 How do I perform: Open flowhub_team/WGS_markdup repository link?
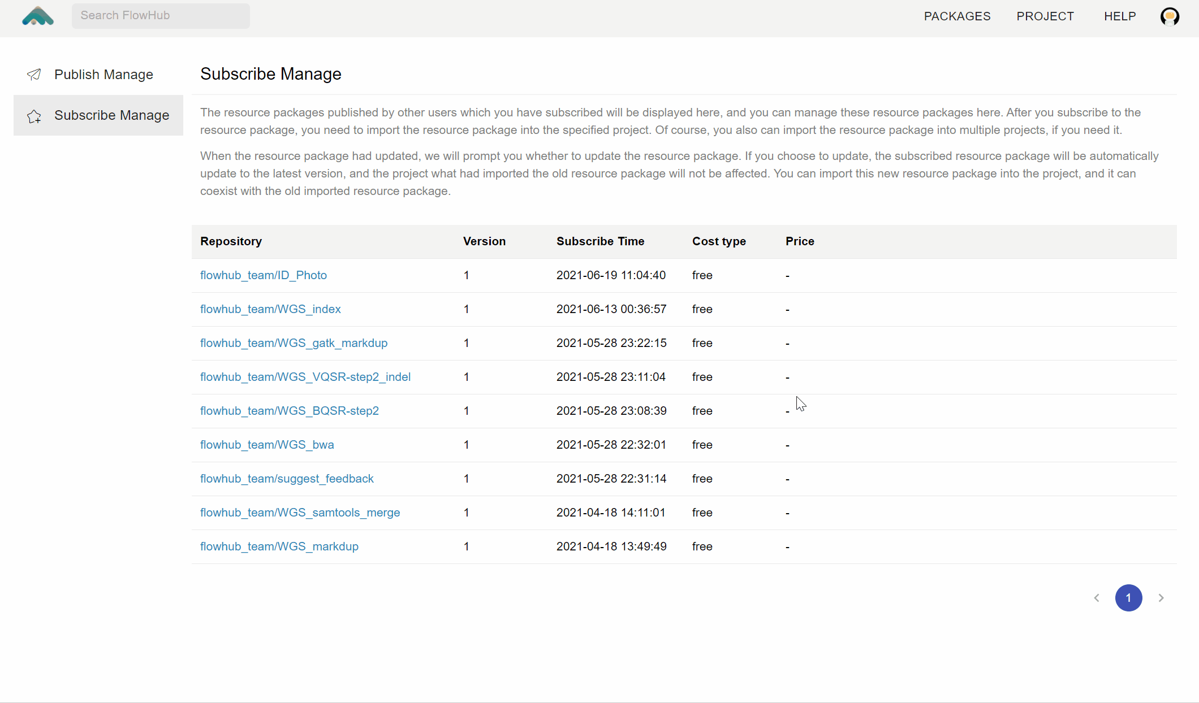pos(279,546)
